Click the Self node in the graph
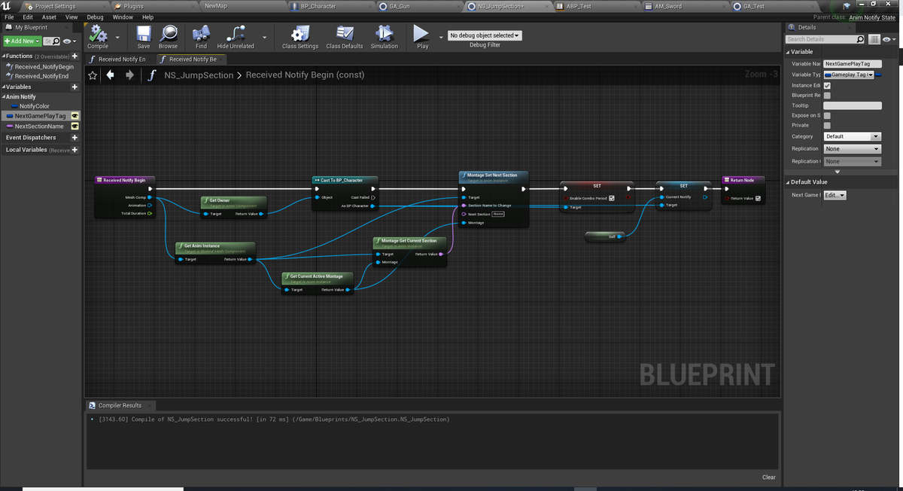The image size is (903, 491). click(605, 236)
